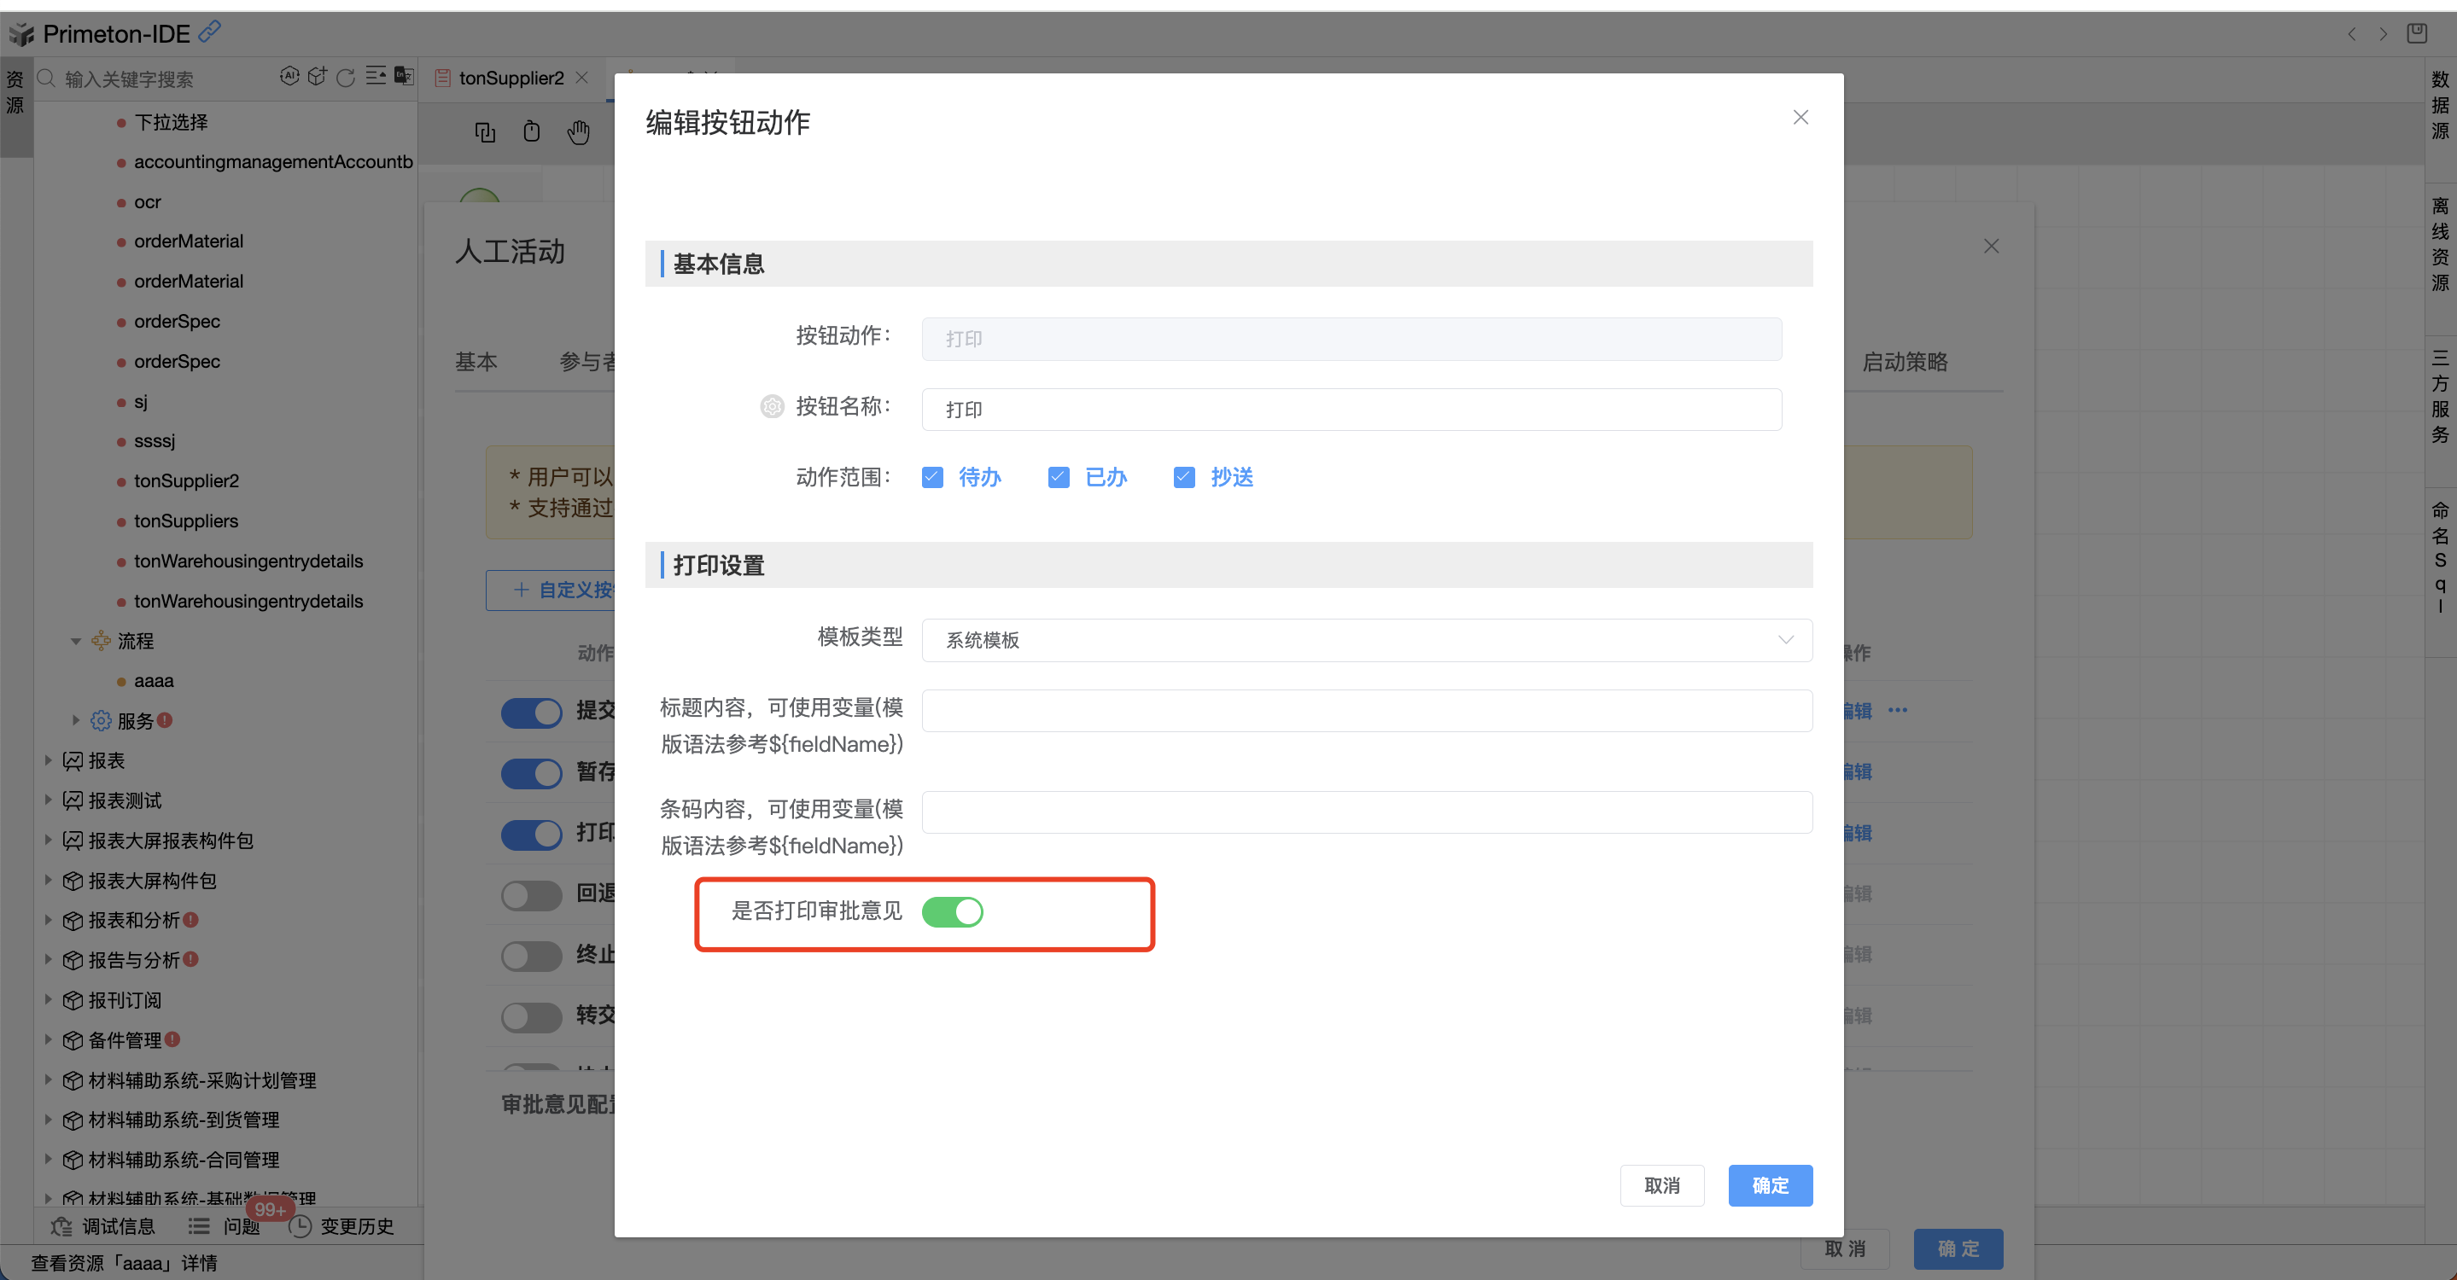
Task: Collapse the 流程 tree node
Action: click(x=76, y=641)
